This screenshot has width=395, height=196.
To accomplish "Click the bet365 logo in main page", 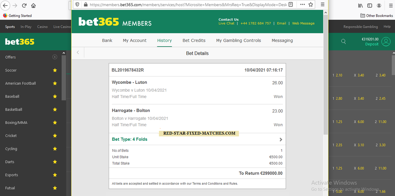I will pyautogui.click(x=20, y=42).
